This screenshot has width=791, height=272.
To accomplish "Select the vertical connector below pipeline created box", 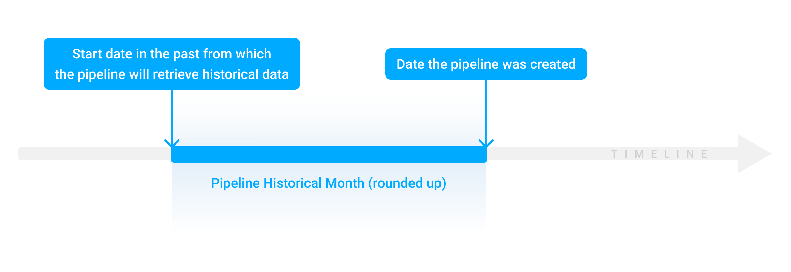I will point(486,111).
